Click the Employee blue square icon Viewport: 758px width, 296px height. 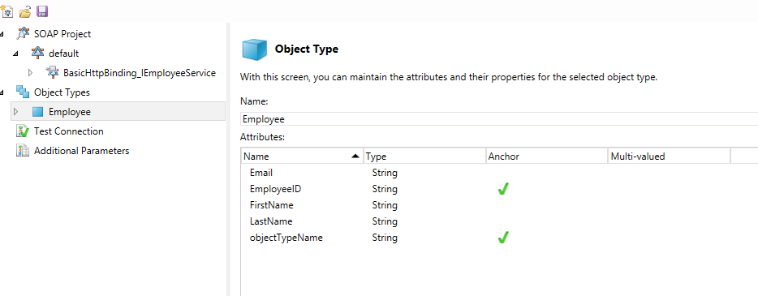[37, 112]
